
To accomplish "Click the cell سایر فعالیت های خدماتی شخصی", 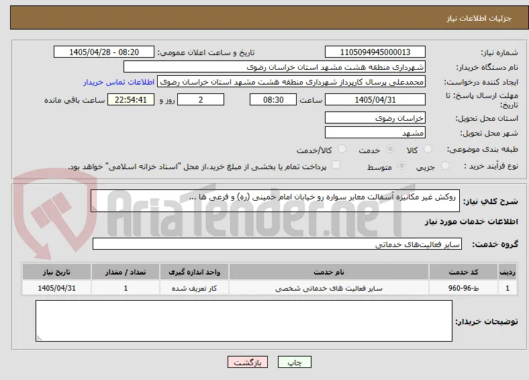I will (329, 288).
